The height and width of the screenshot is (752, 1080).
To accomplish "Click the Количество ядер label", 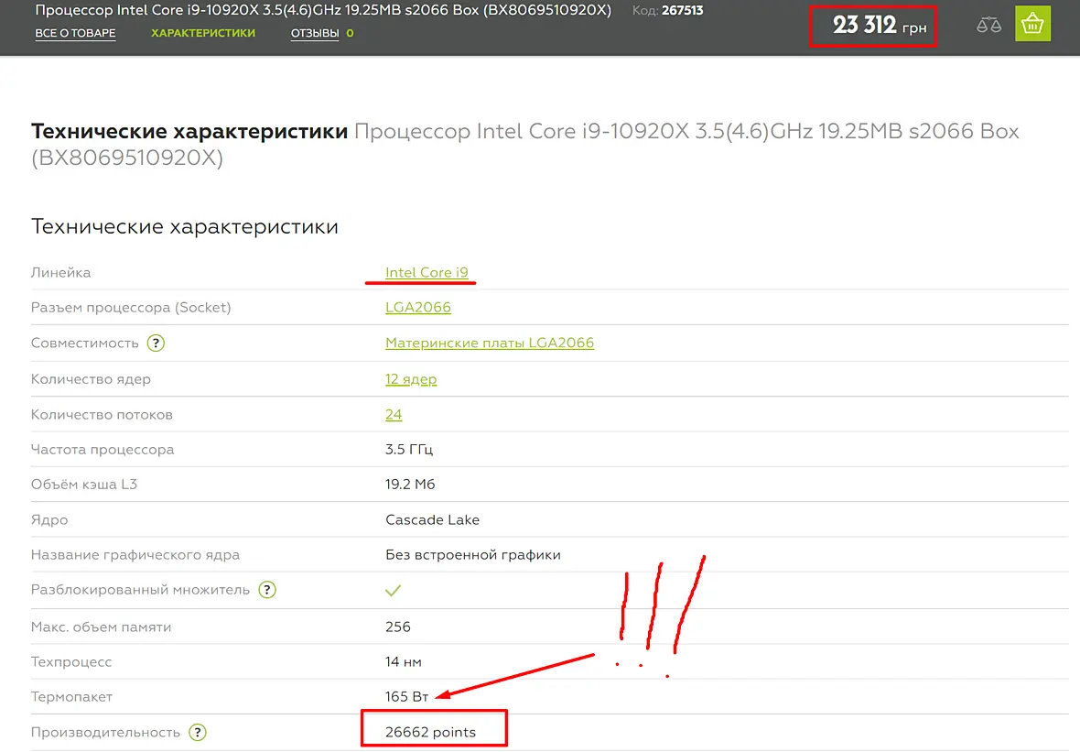I will 91,379.
